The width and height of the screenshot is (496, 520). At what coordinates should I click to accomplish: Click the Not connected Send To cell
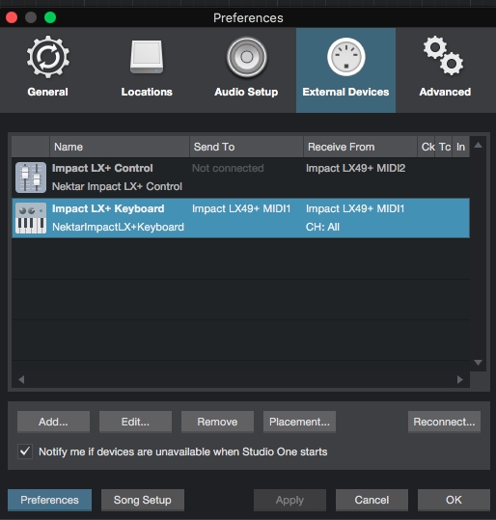228,168
